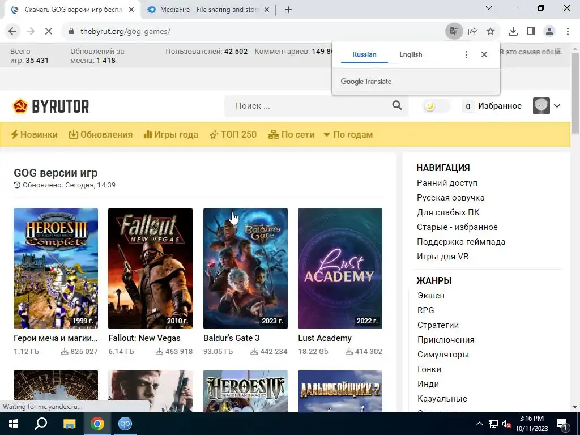580x435 pixels.
Task: Bookmark this page with the star icon
Action: (x=491, y=32)
